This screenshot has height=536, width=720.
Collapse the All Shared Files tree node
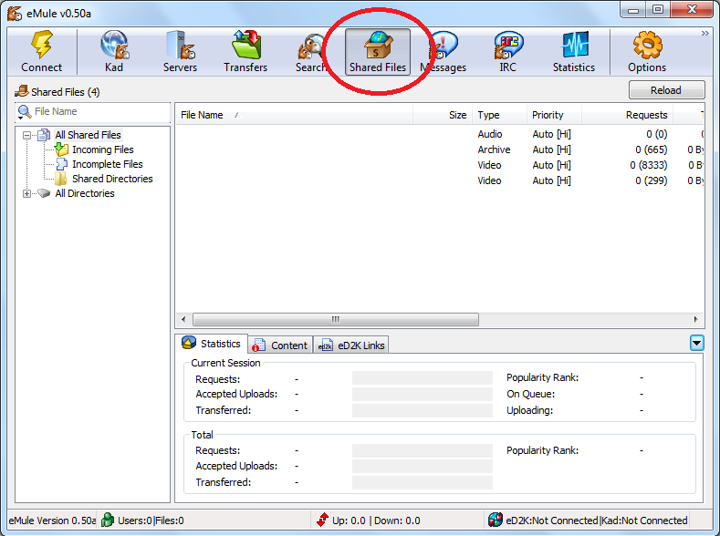tap(27, 135)
